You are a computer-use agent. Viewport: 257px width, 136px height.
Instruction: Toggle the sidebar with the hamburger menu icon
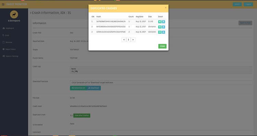[3, 4]
